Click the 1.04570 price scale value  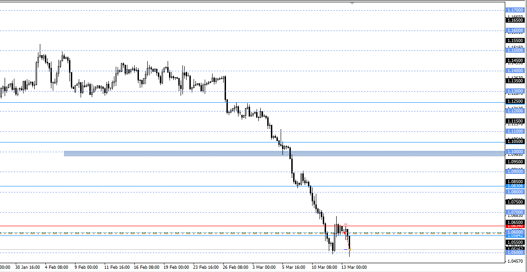516,261
